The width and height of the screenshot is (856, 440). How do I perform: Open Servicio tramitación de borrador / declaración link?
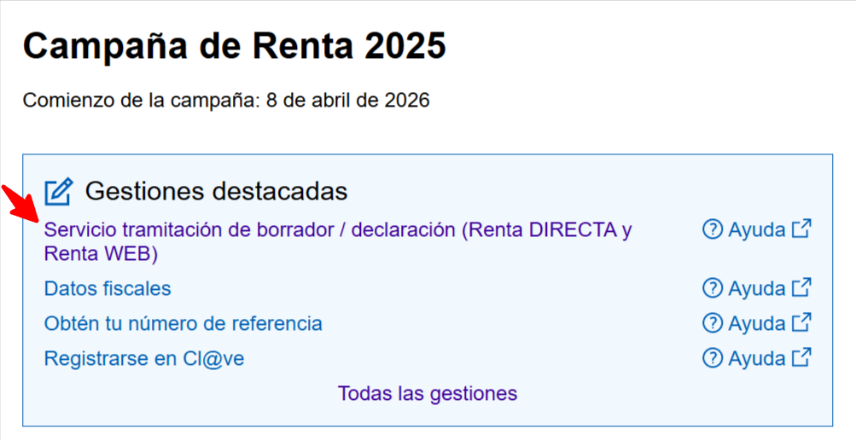[x=337, y=230]
